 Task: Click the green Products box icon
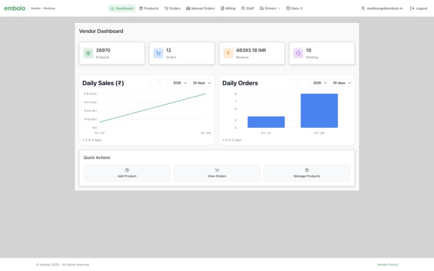tap(88, 53)
